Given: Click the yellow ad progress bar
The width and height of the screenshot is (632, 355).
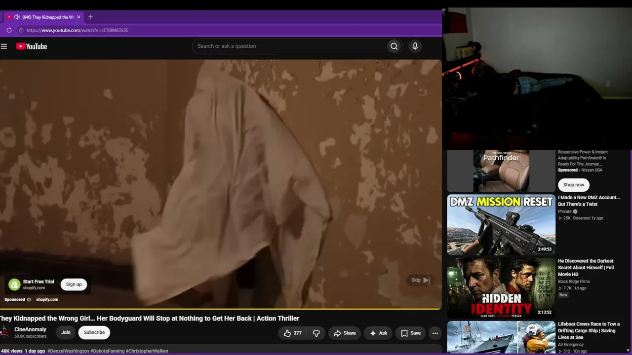Looking at the screenshot, I should coord(221,309).
